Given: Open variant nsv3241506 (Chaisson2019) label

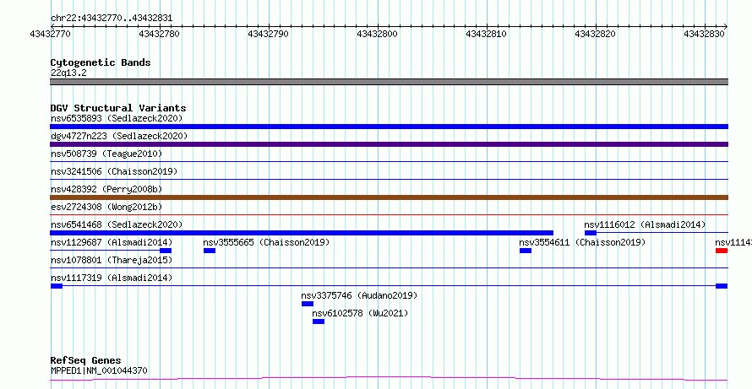Looking at the screenshot, I should click(x=114, y=171).
